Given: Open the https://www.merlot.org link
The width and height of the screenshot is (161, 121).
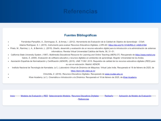Looking at the screenshot, I should pyautogui.click(x=145, y=55).
